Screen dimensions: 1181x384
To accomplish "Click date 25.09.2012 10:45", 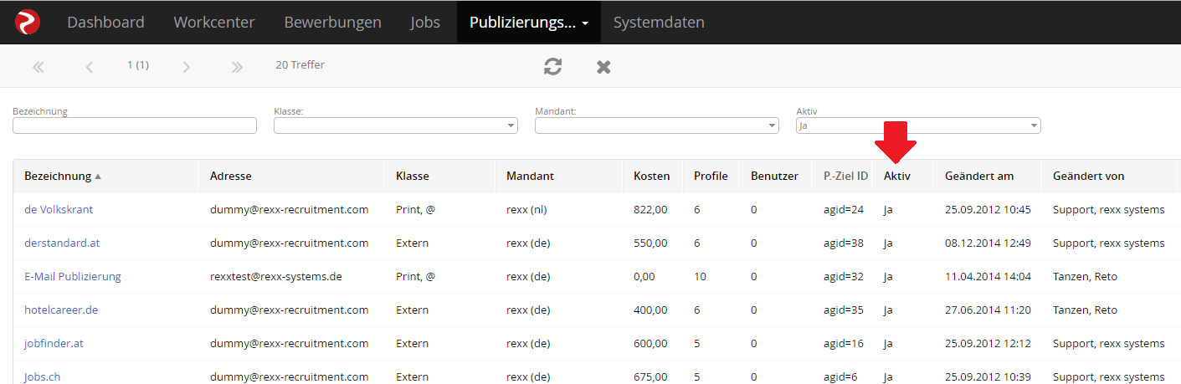I will pyautogui.click(x=988, y=209).
